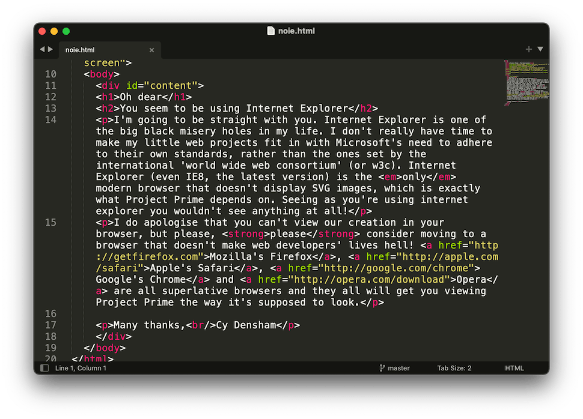Click line number 14 in gutter
This screenshot has width=583, height=419.
[x=50, y=120]
